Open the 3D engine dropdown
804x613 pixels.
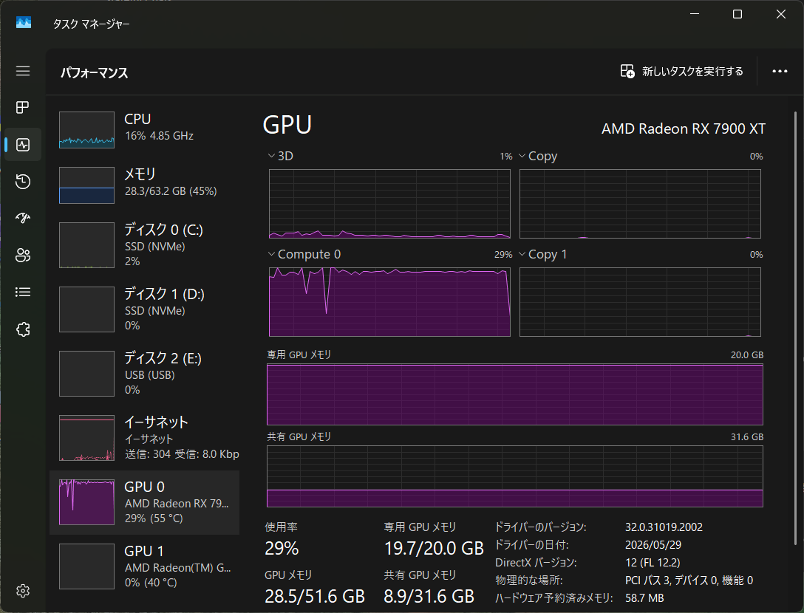click(x=281, y=156)
